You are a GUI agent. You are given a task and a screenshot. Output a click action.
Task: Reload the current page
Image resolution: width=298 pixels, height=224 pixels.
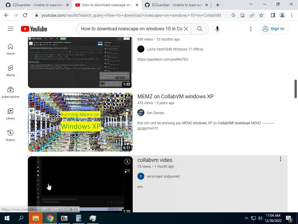tap(25, 15)
